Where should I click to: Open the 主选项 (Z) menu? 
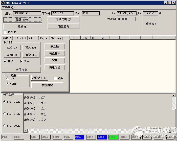point(8,7)
